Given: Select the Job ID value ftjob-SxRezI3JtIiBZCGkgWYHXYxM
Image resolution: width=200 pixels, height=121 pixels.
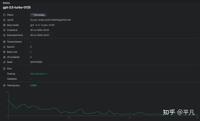Looking at the screenshot, I should (x=50, y=20).
